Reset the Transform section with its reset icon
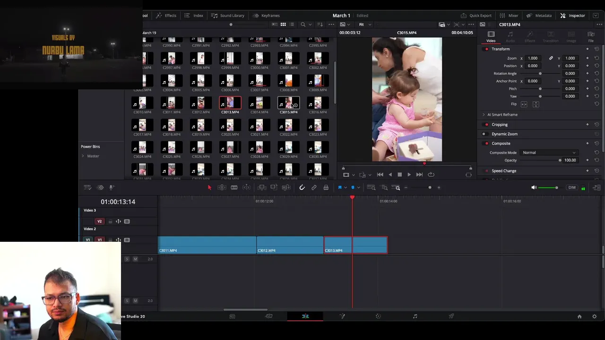 click(596, 49)
